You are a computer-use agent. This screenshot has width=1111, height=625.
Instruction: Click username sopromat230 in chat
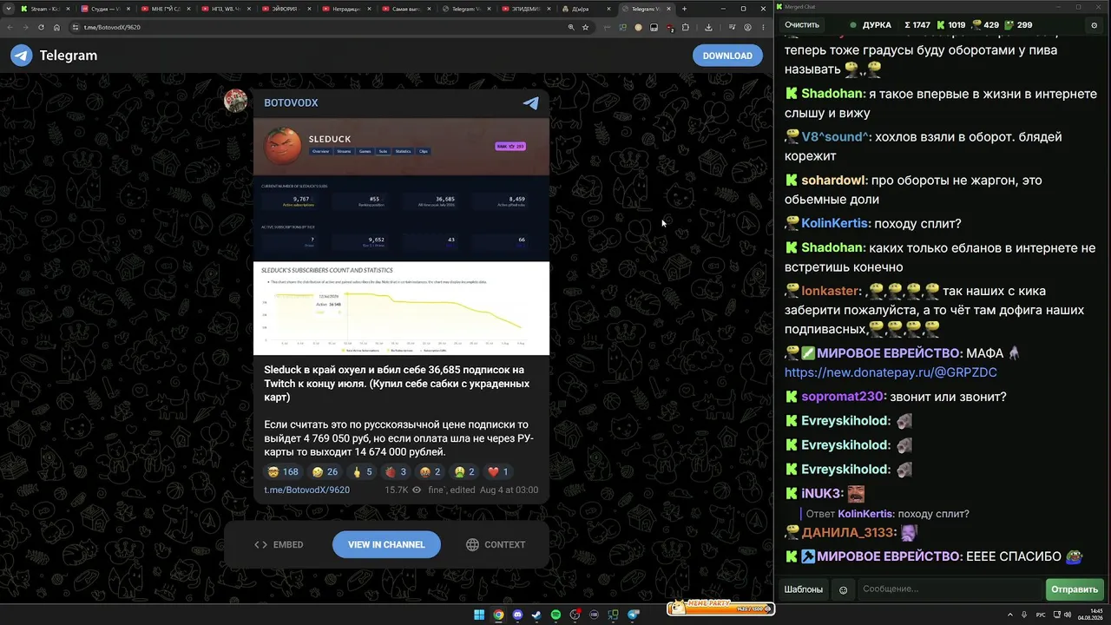point(842,397)
